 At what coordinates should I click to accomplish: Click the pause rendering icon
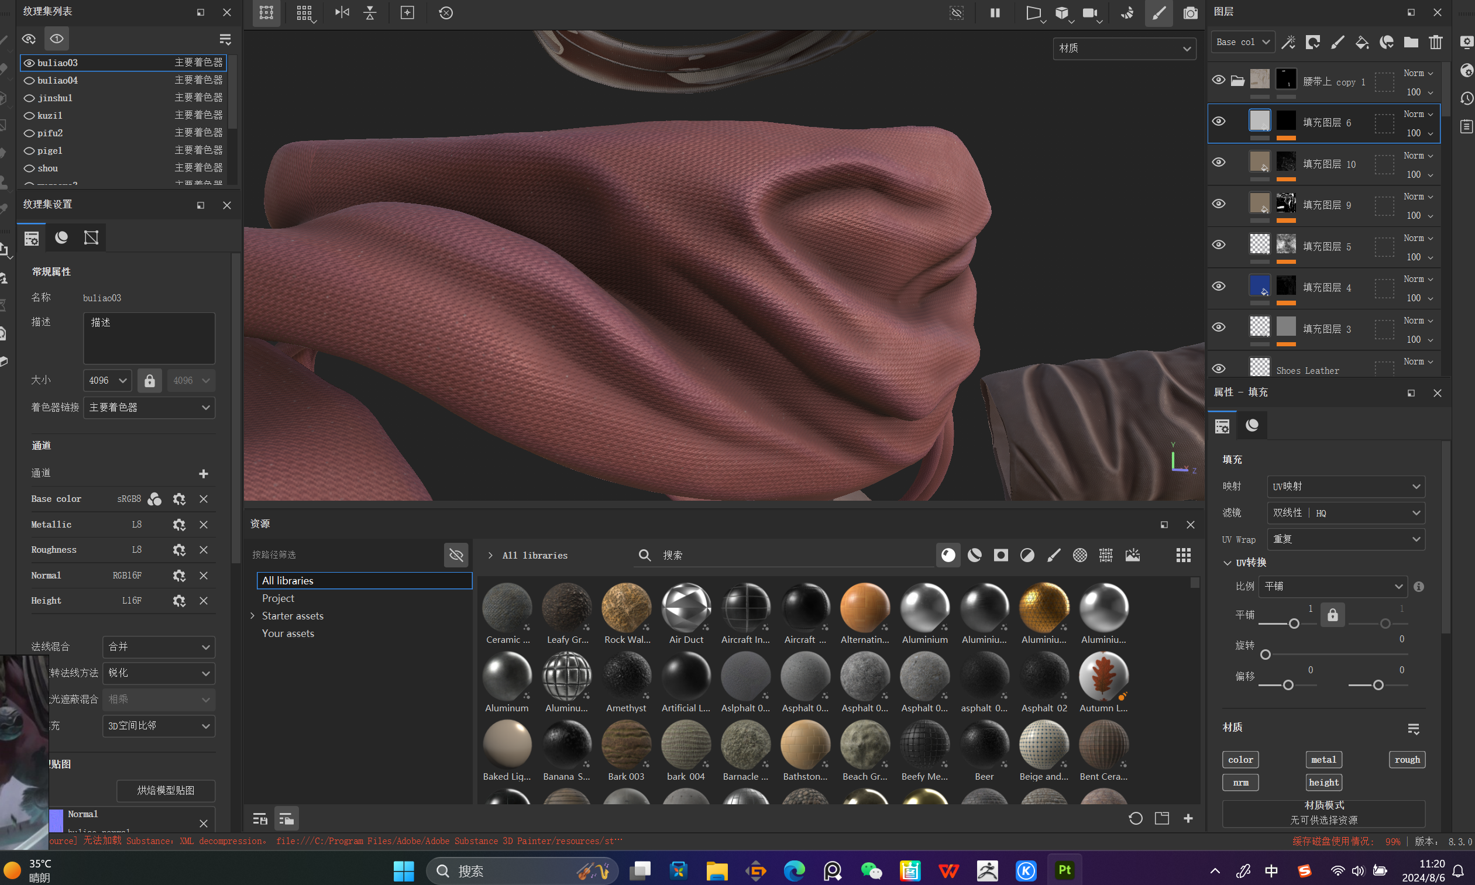pyautogui.click(x=995, y=13)
